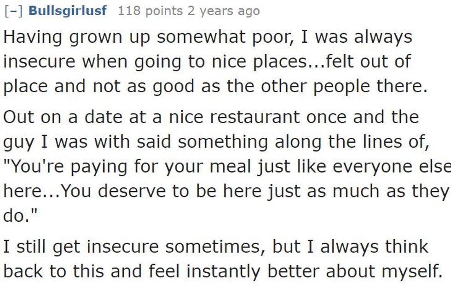
Task: Click the line beginning "Out on a date"
Action: [x=211, y=117]
